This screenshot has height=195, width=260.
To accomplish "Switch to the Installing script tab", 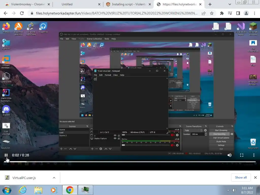I will [x=128, y=4].
